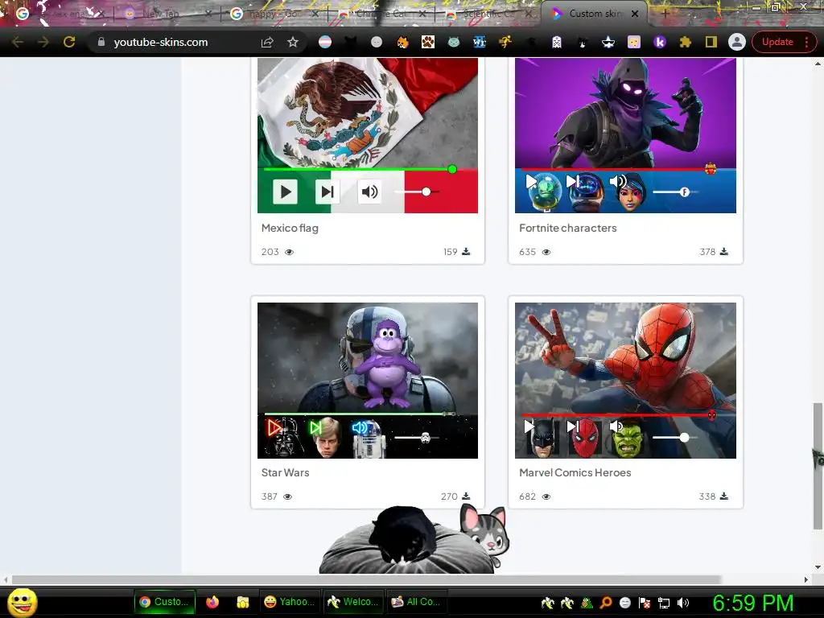Switch to the Yahoo taskbar window

click(290, 602)
